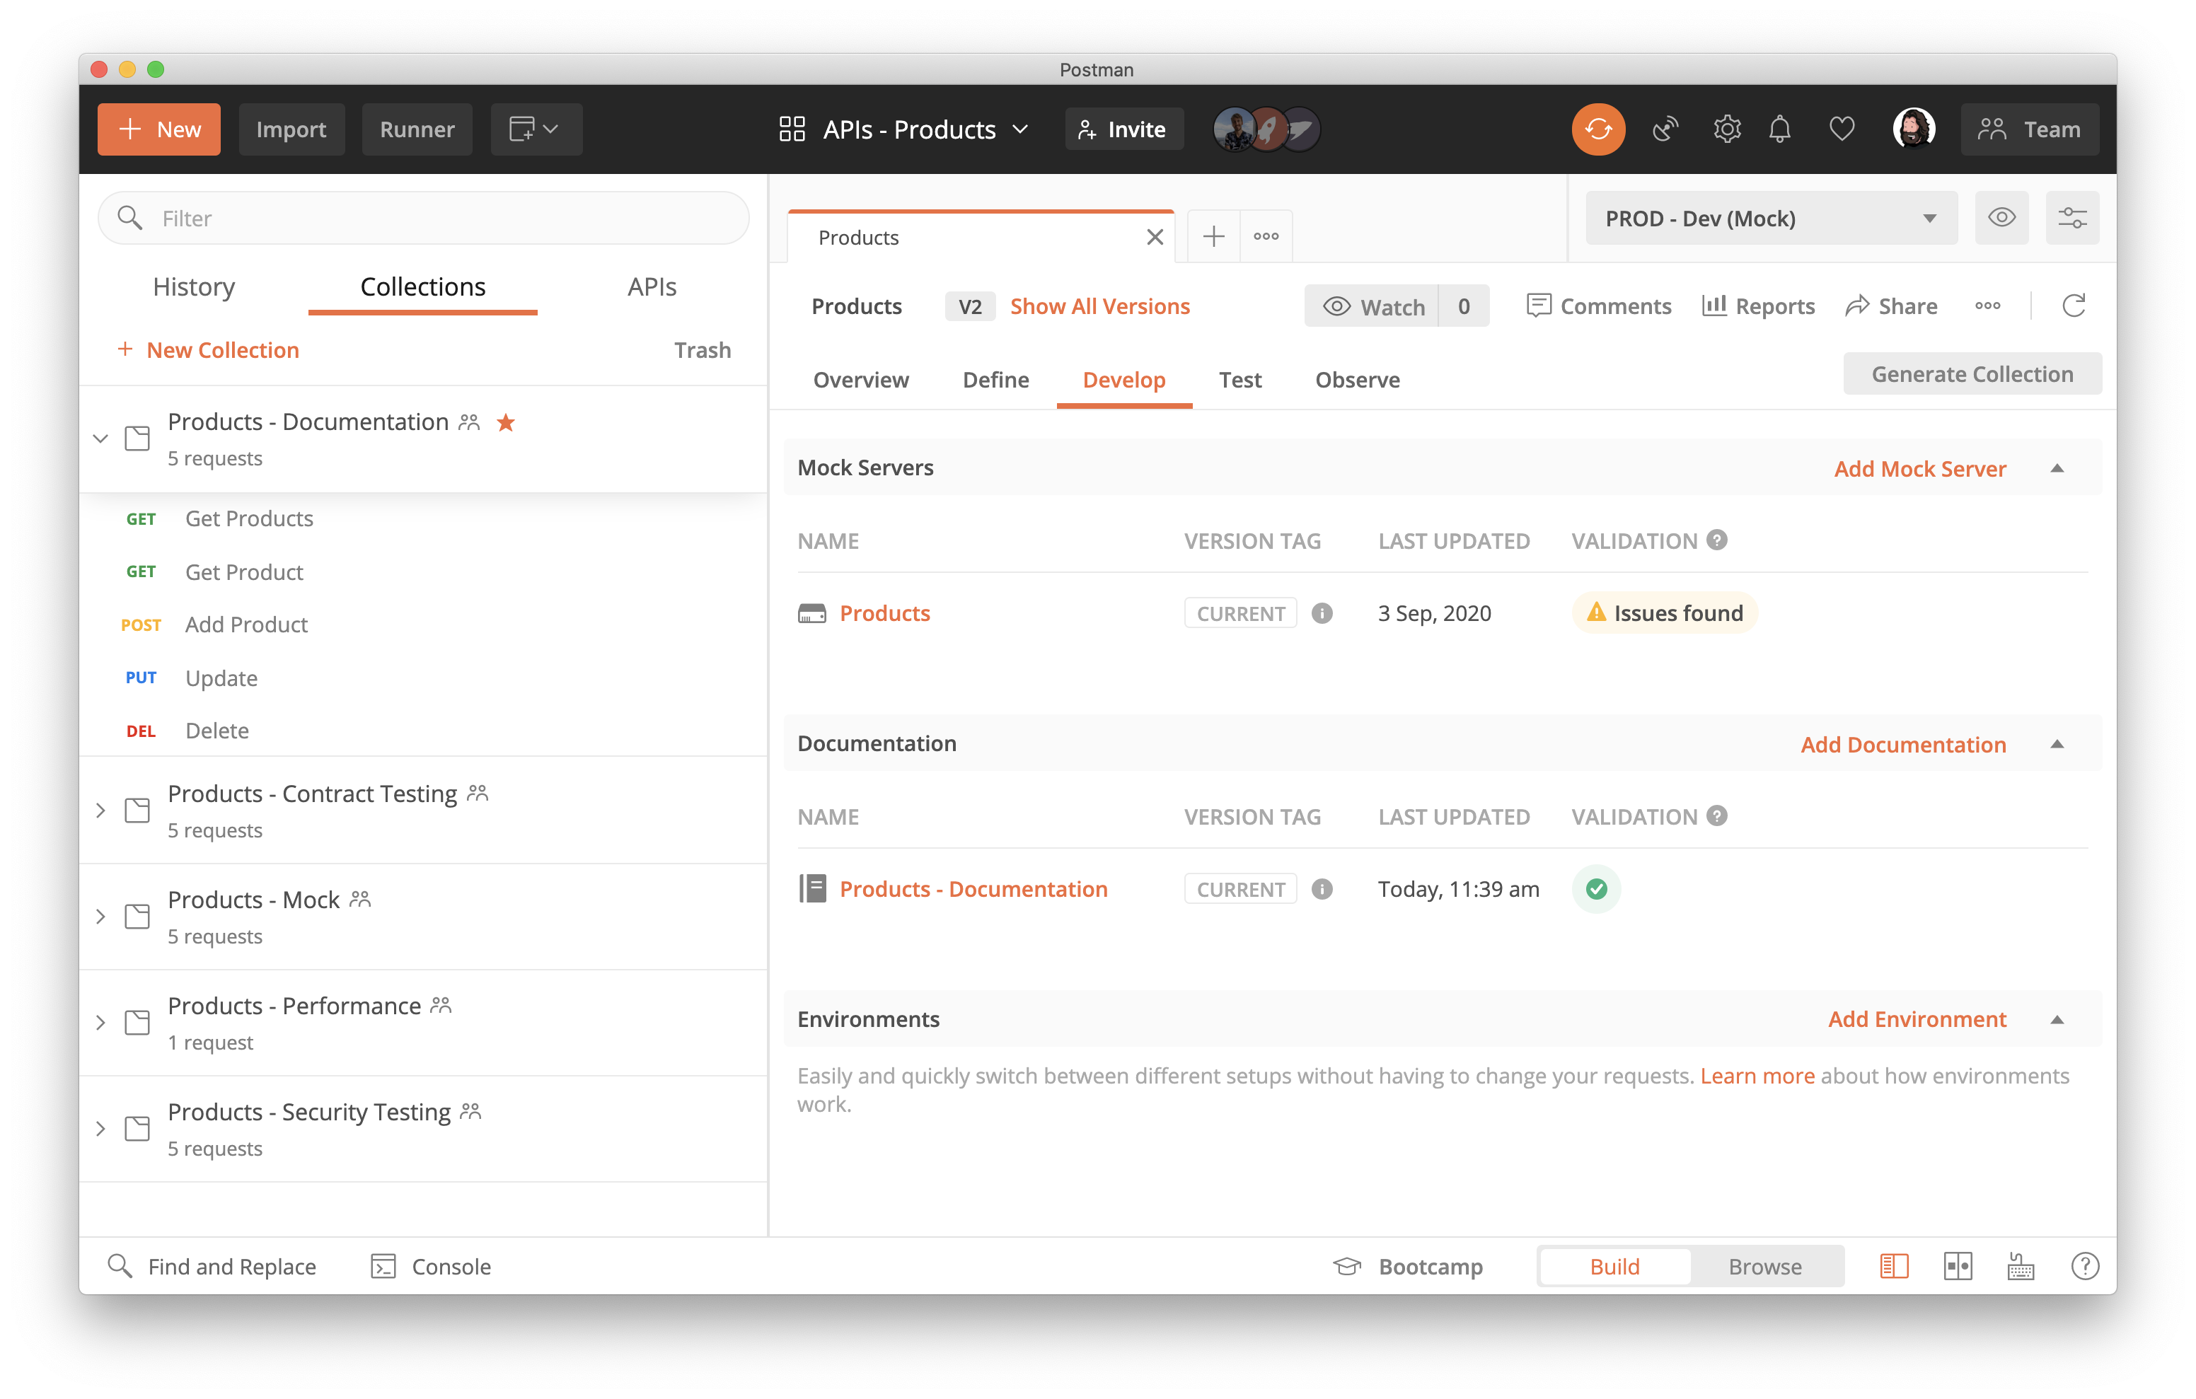
Task: Click Add Documentation link
Action: click(1903, 743)
